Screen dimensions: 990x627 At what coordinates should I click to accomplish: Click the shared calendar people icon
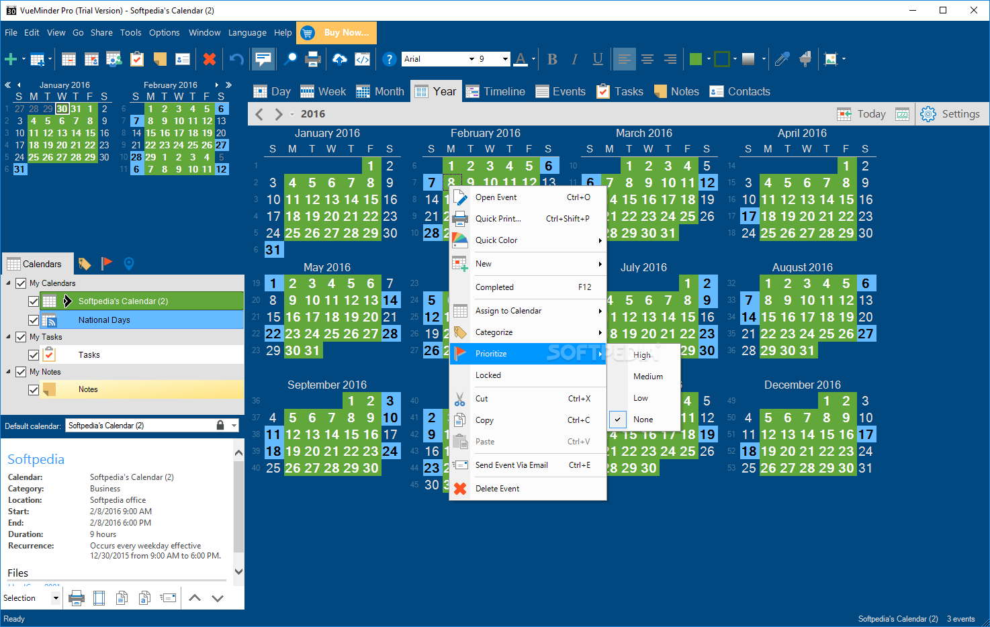(x=114, y=59)
